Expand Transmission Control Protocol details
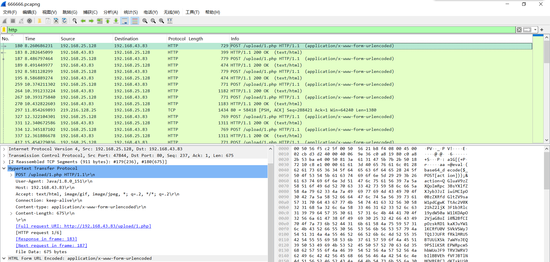This screenshot has height=262, width=550. (4, 155)
